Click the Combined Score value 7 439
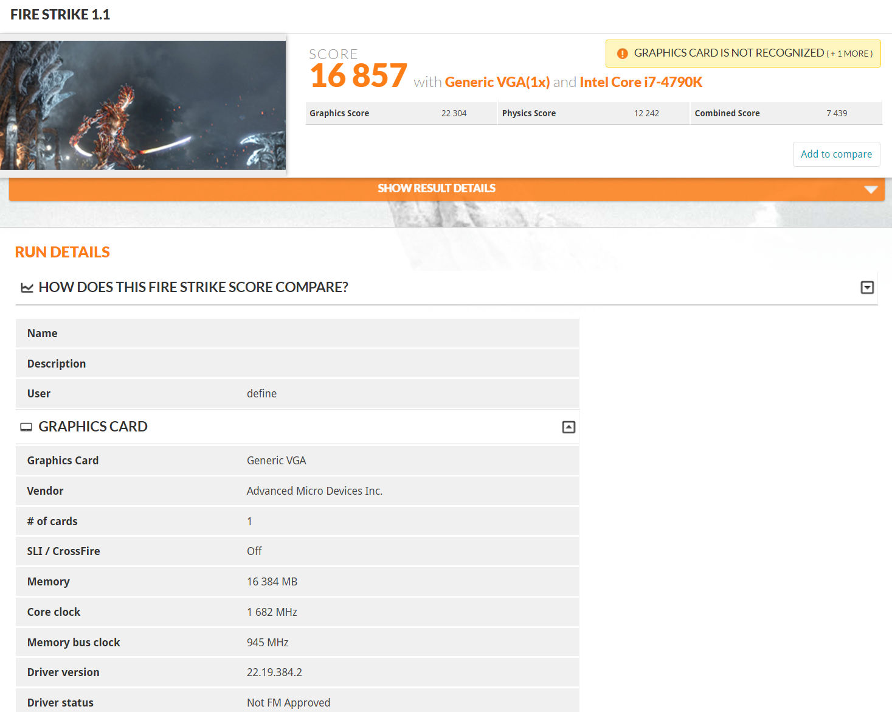 [837, 113]
